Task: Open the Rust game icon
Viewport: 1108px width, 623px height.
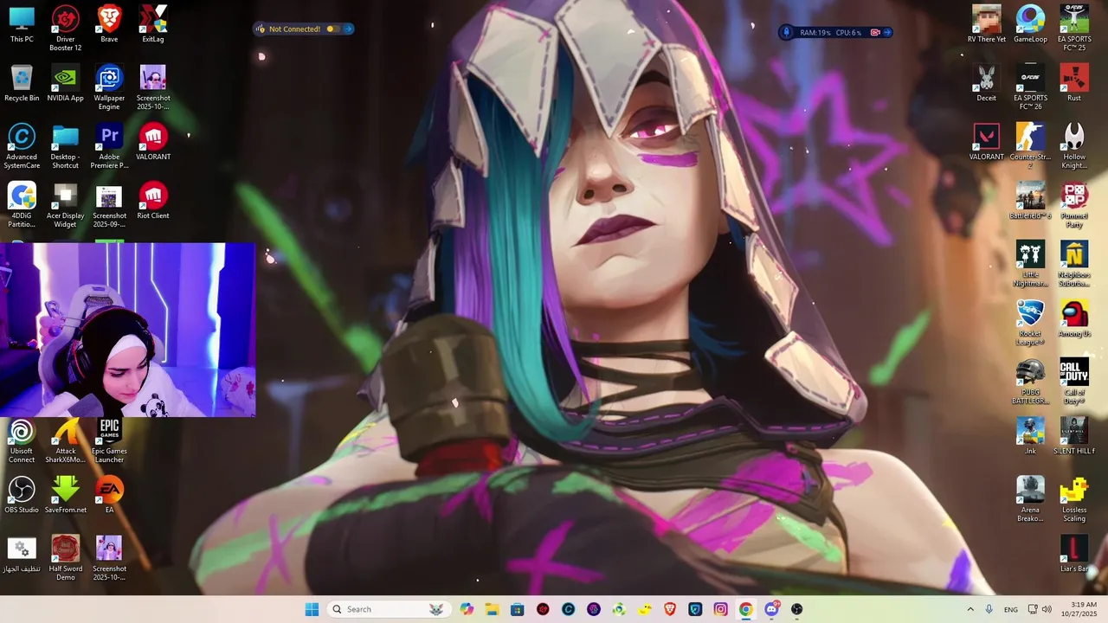Action: click(x=1074, y=83)
